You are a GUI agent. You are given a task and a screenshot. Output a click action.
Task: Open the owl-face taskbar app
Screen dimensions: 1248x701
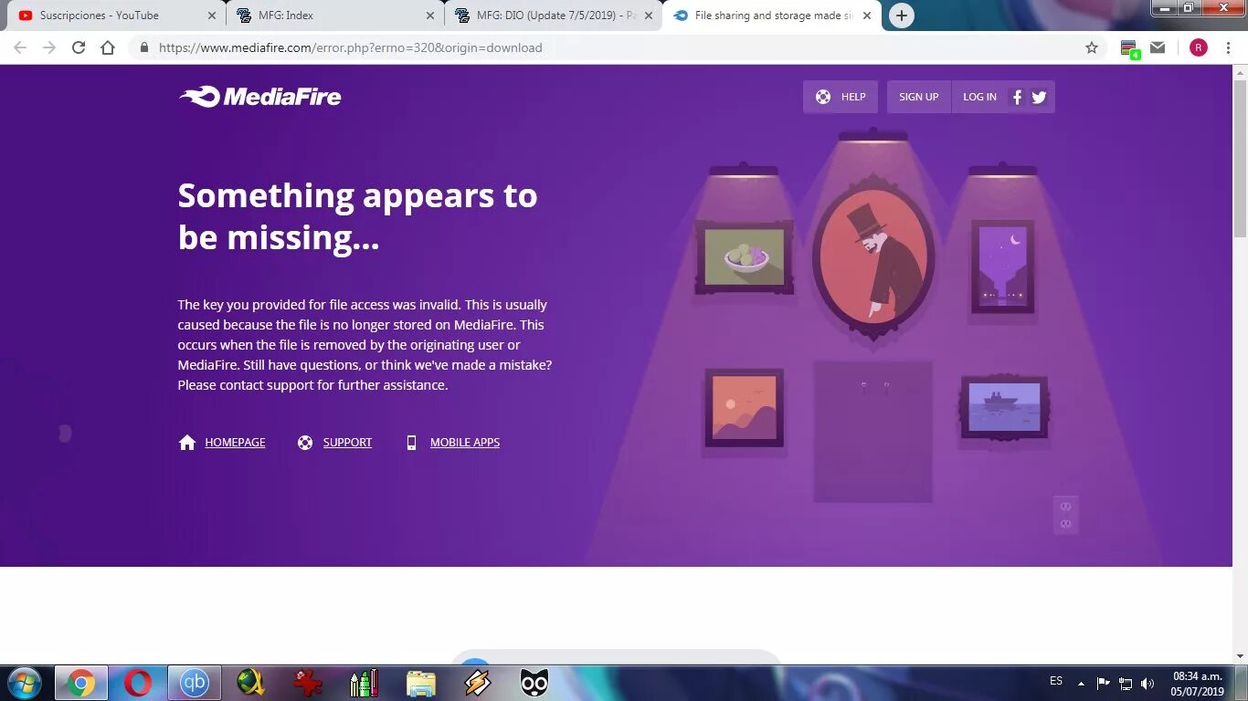tap(534, 683)
